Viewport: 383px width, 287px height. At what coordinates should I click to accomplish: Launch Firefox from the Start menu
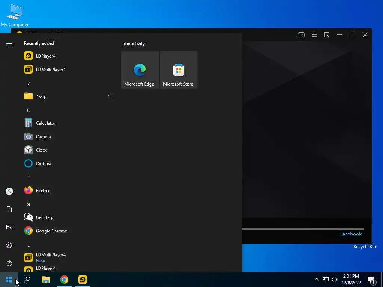click(x=68, y=190)
